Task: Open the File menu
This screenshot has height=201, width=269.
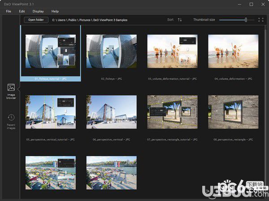Action: [9, 11]
